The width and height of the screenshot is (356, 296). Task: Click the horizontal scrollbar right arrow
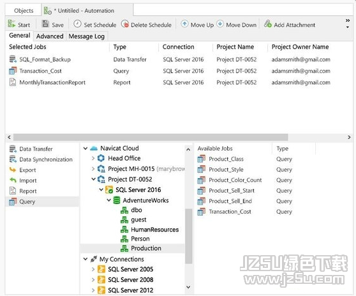(x=349, y=137)
